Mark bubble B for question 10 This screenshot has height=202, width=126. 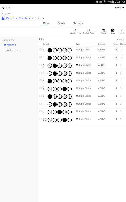coord(55,120)
